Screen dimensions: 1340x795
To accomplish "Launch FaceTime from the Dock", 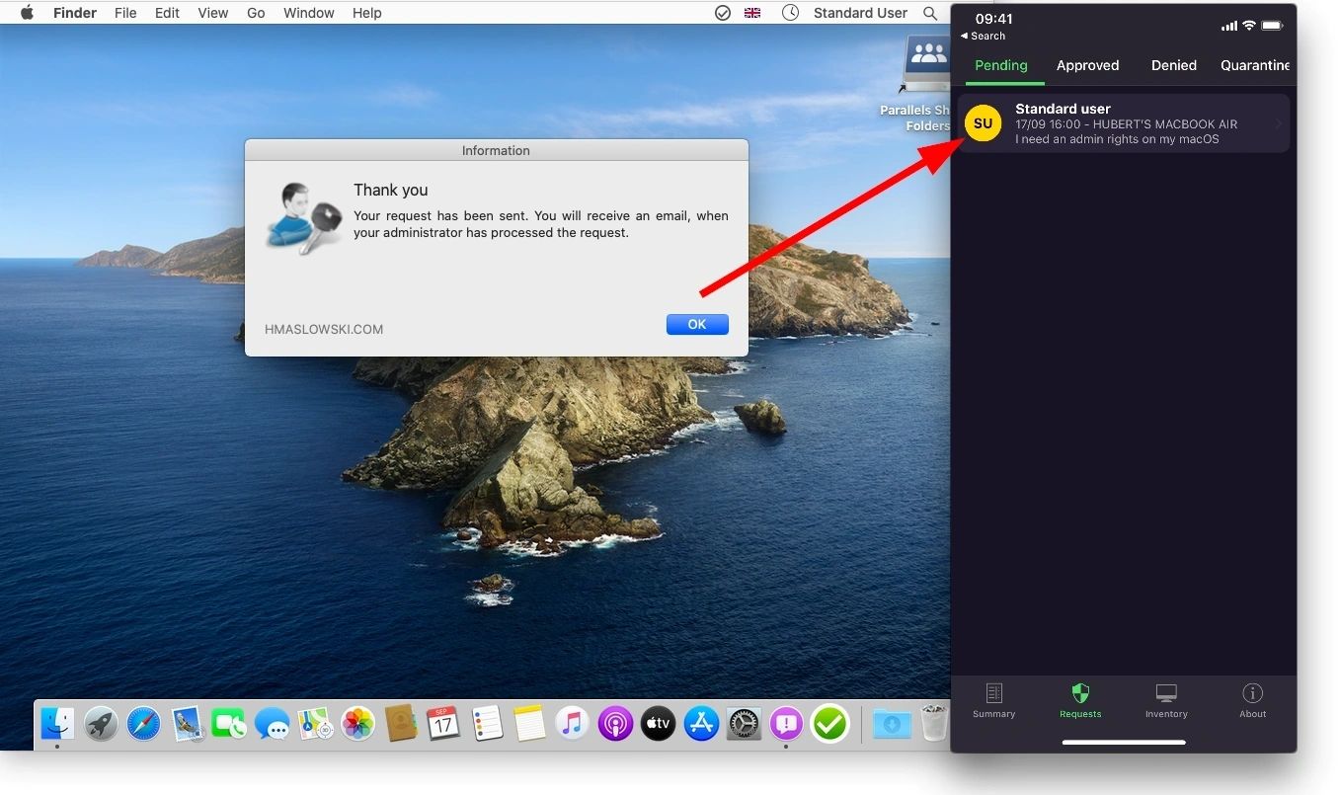I will (229, 724).
